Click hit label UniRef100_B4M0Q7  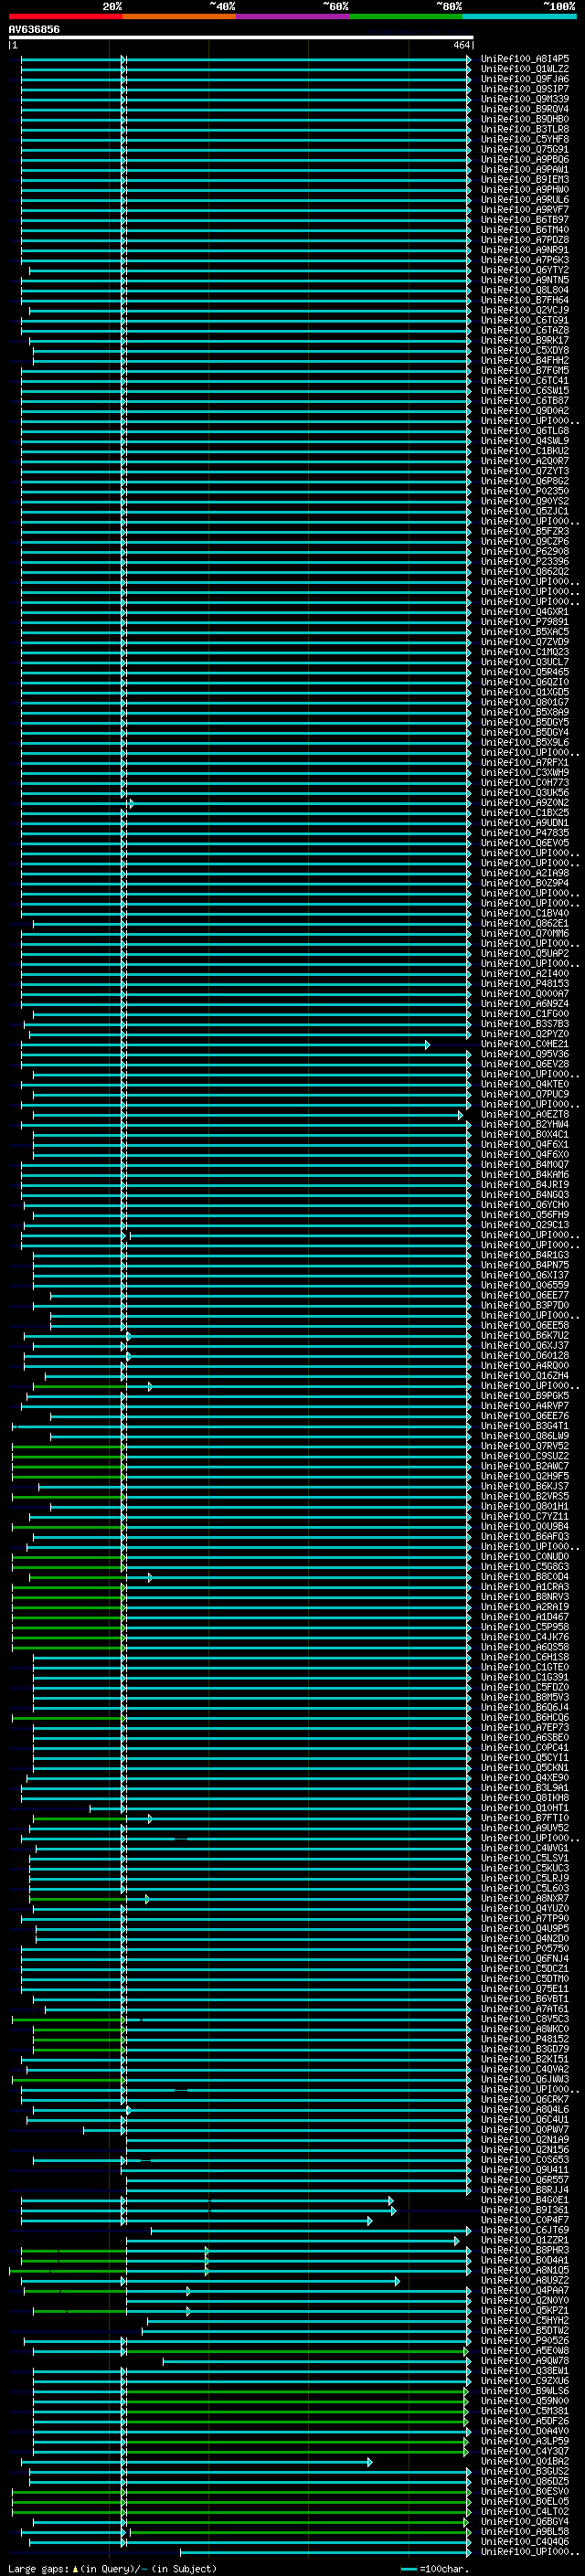pyautogui.click(x=525, y=1164)
